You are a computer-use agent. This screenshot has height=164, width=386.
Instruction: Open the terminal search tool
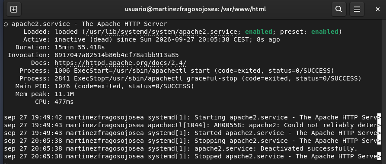click(x=339, y=9)
